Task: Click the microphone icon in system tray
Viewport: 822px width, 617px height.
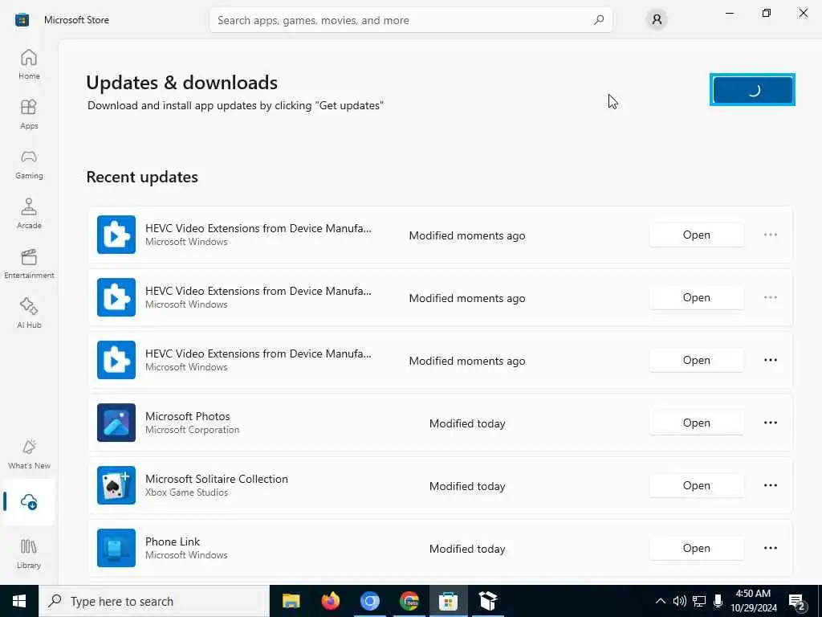Action: (718, 601)
